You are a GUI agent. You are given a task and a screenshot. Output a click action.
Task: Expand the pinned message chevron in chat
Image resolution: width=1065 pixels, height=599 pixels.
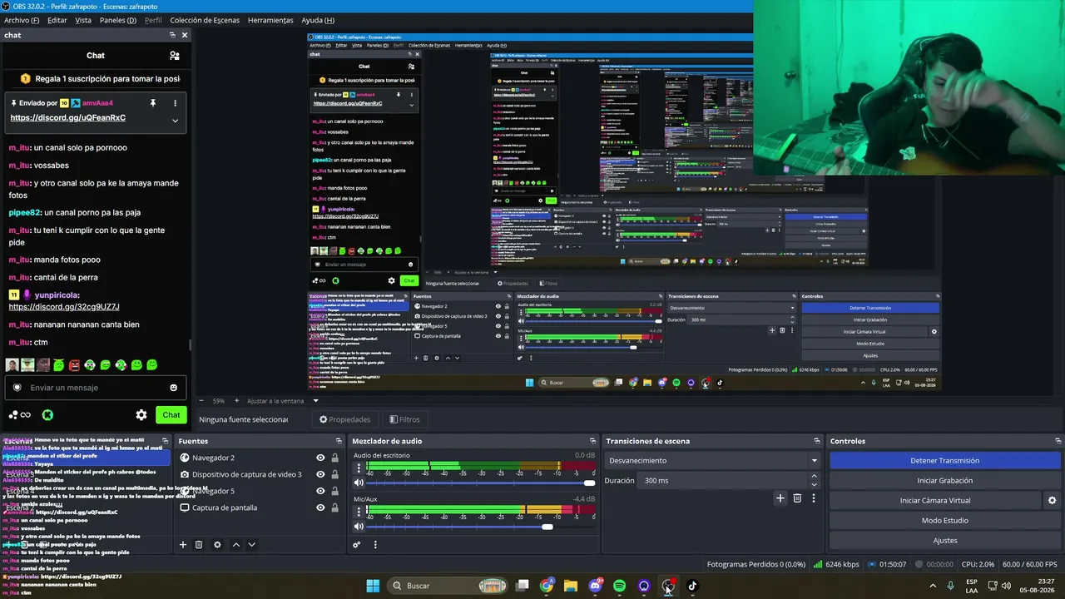tap(175, 121)
